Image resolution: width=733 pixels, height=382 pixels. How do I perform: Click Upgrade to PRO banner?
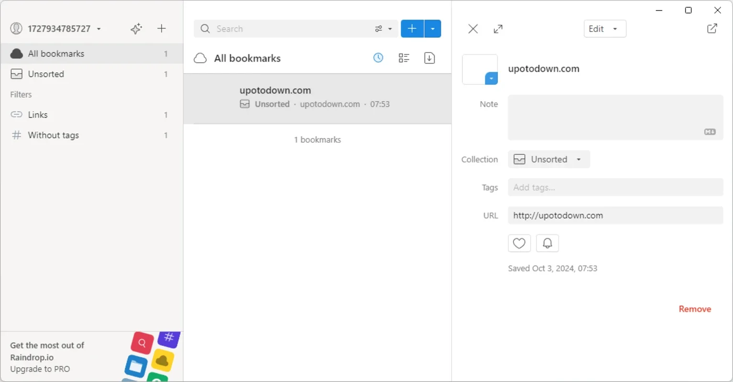(92, 357)
